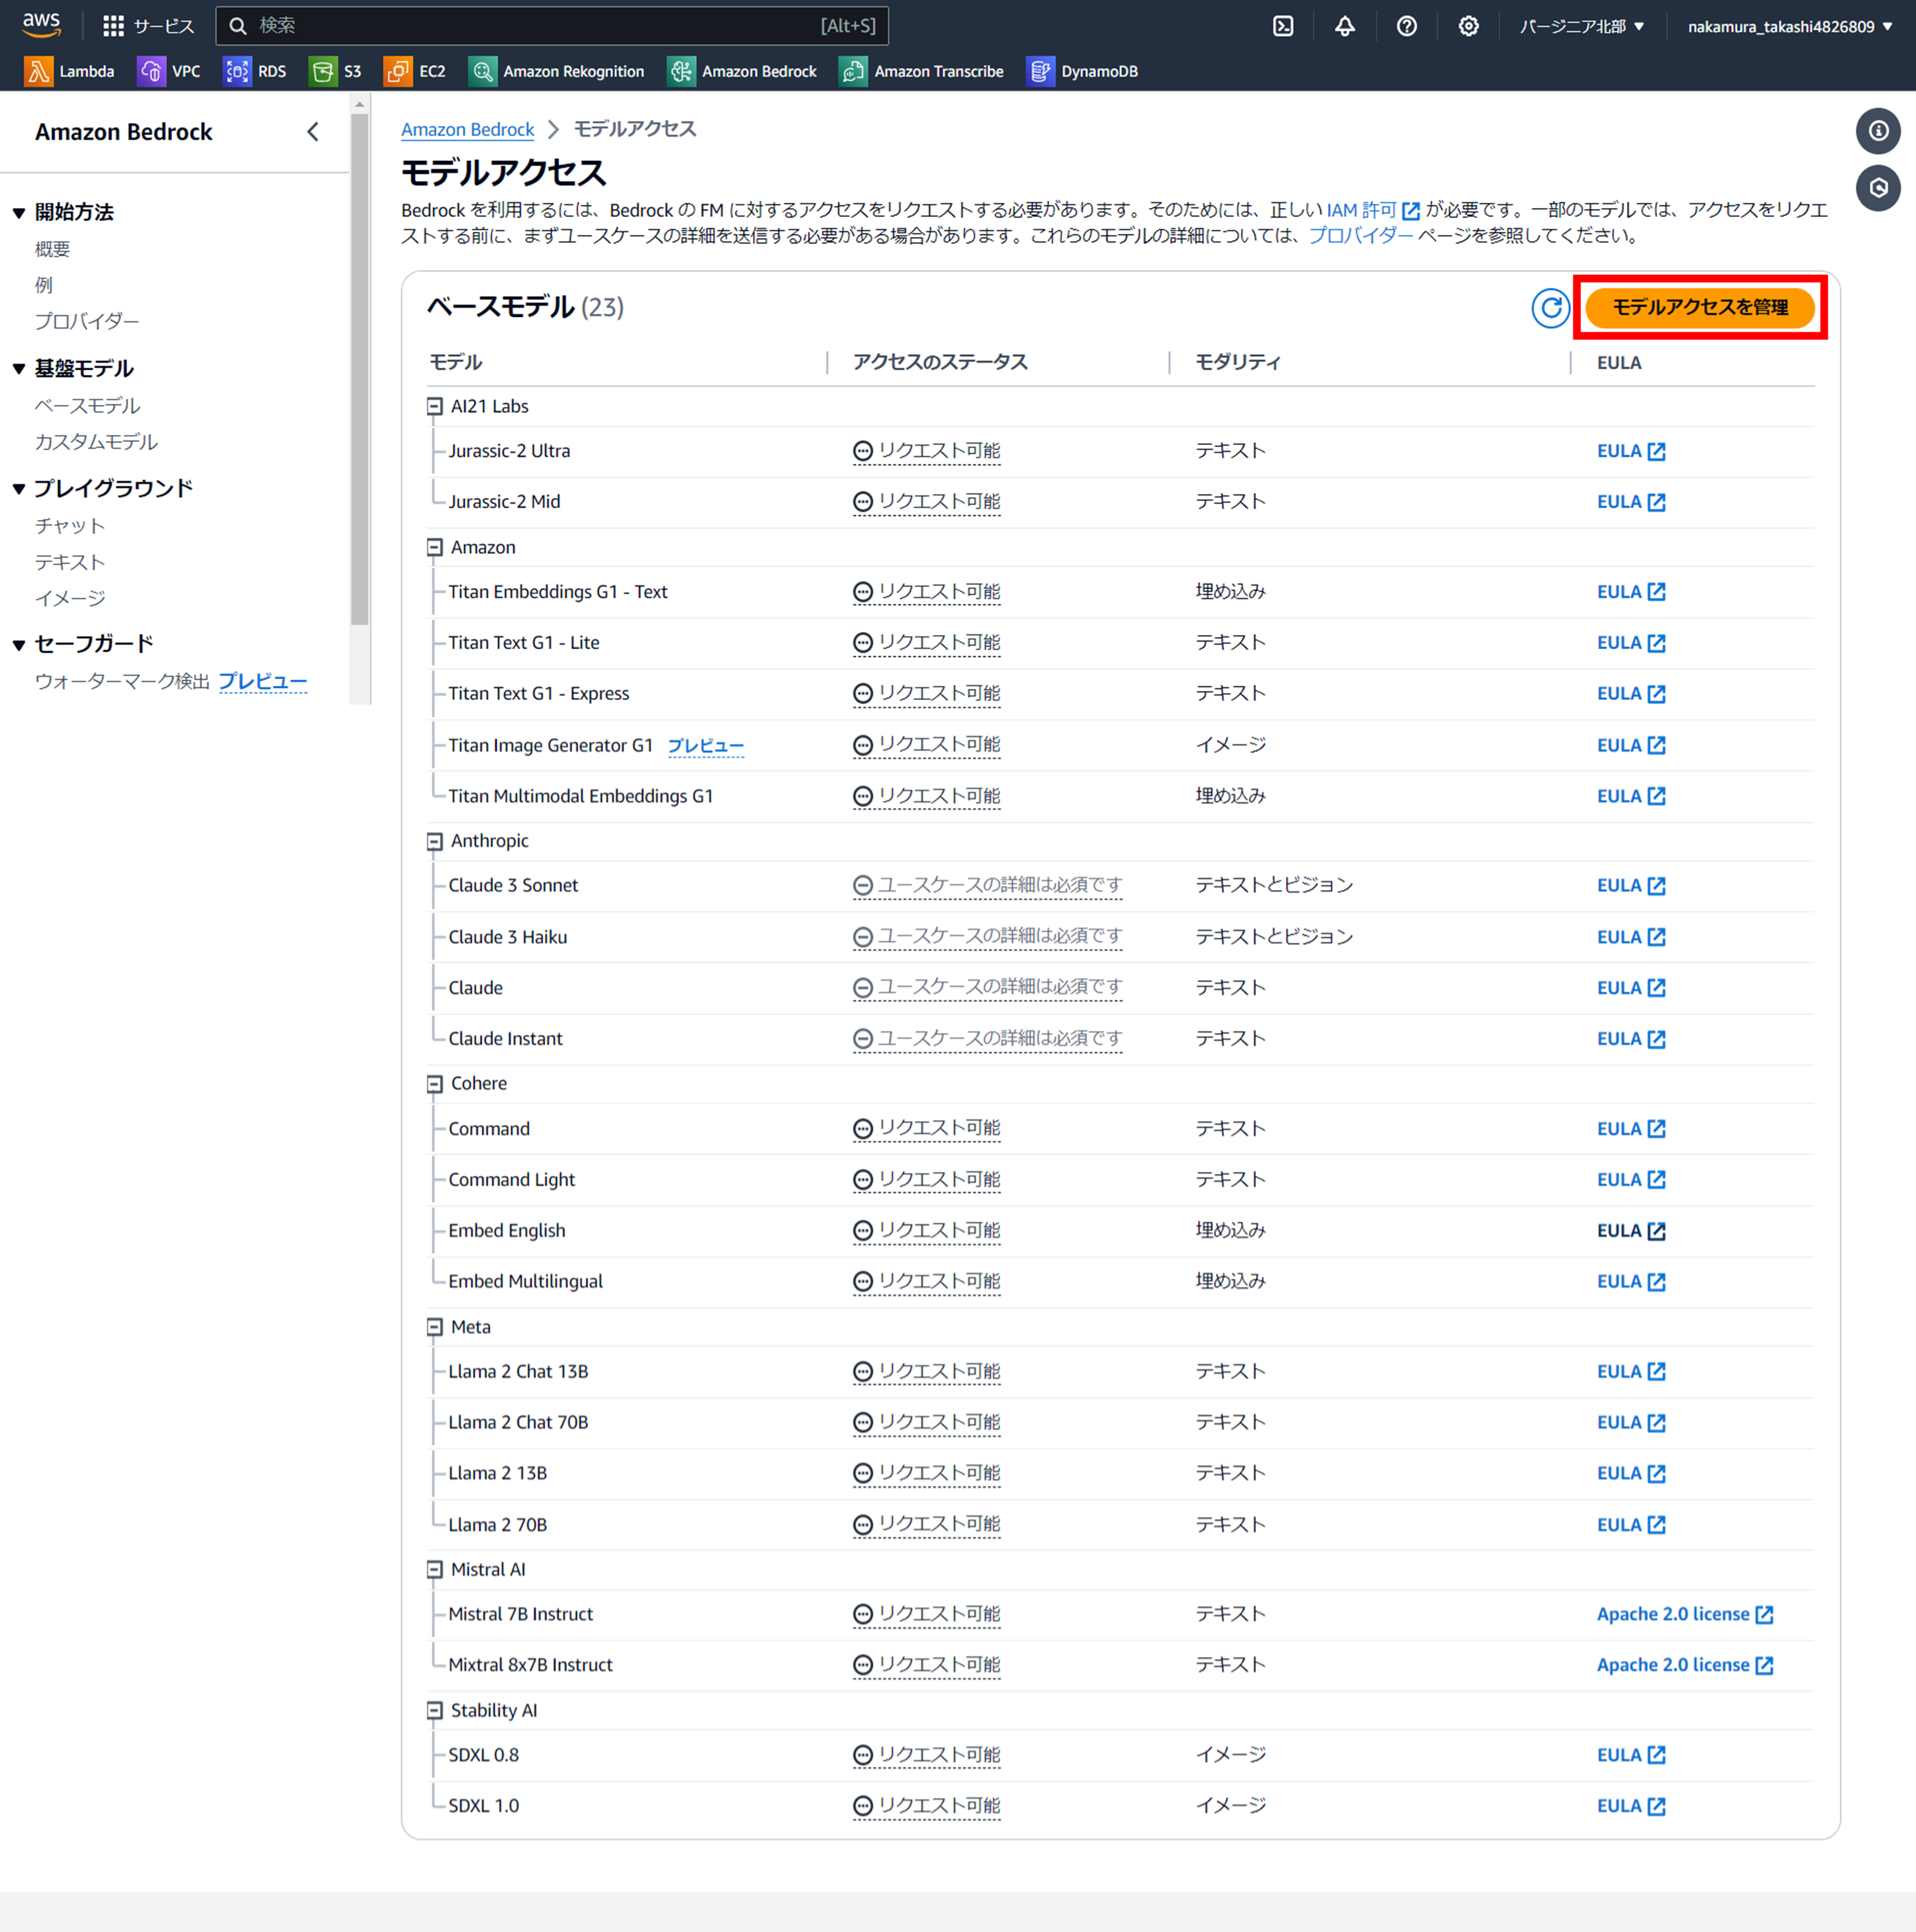Click the モデルアクセスを管理 button

1699,308
